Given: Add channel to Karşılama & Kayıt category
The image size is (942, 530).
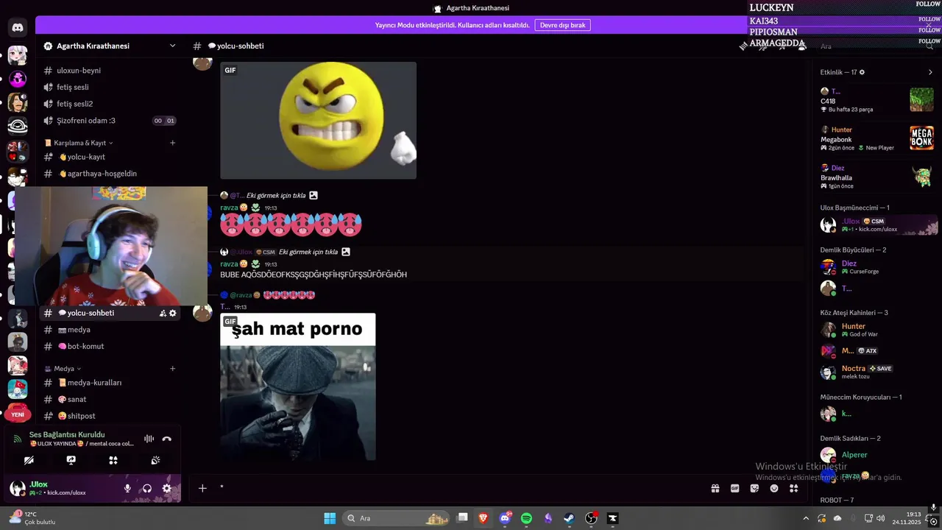Looking at the screenshot, I should (x=173, y=143).
